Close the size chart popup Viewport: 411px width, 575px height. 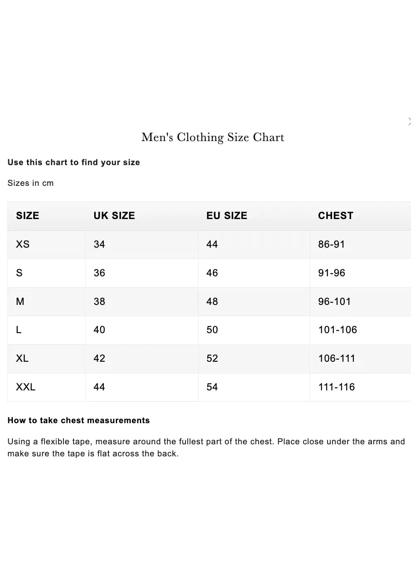tap(409, 122)
